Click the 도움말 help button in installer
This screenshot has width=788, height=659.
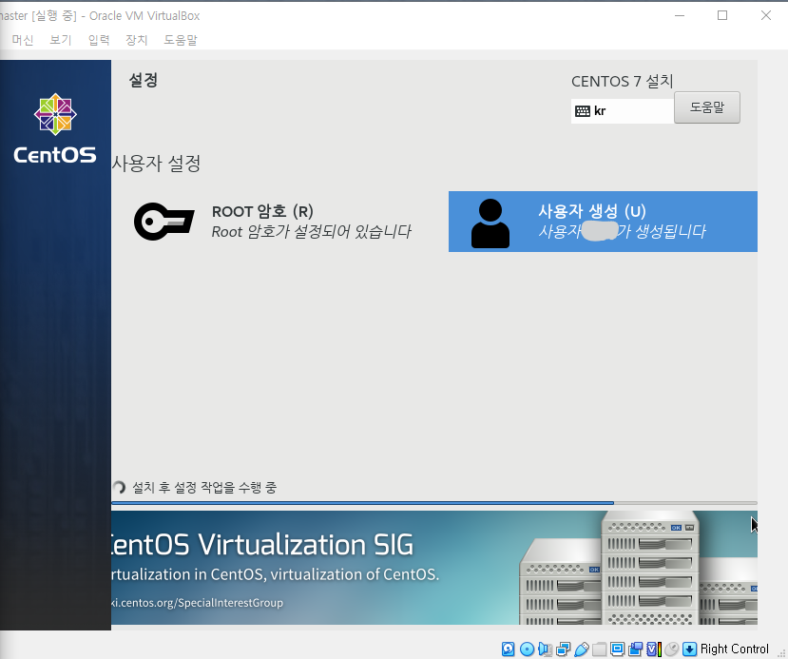pos(706,107)
